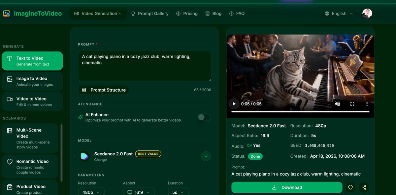Open the Multi-Scene Video scenario

click(x=30, y=138)
